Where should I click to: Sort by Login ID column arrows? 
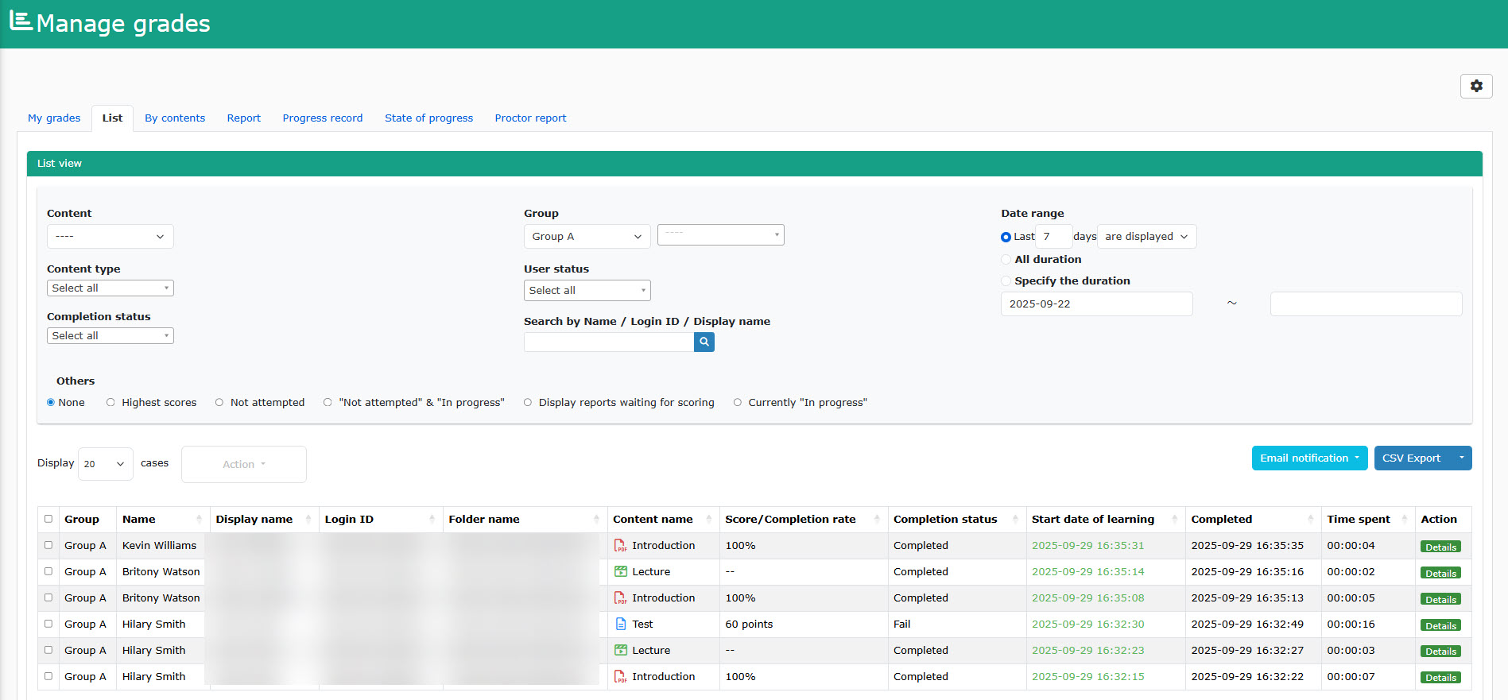(432, 520)
